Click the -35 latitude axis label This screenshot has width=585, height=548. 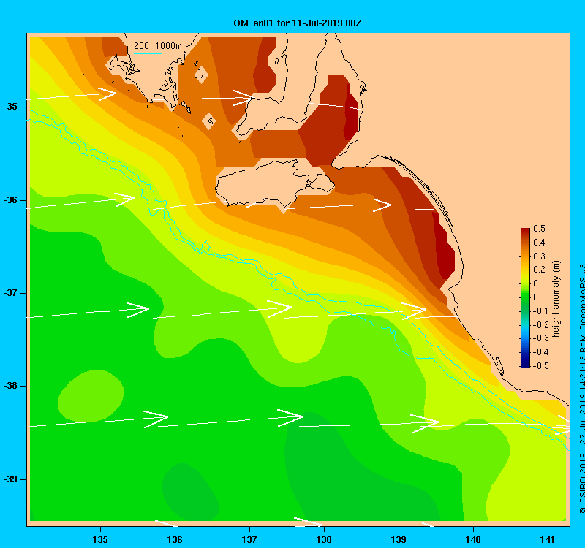pos(10,107)
